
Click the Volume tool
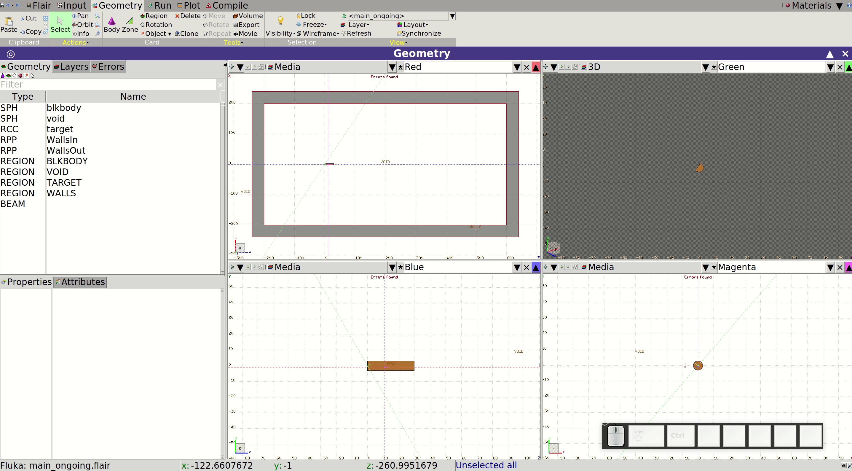248,16
